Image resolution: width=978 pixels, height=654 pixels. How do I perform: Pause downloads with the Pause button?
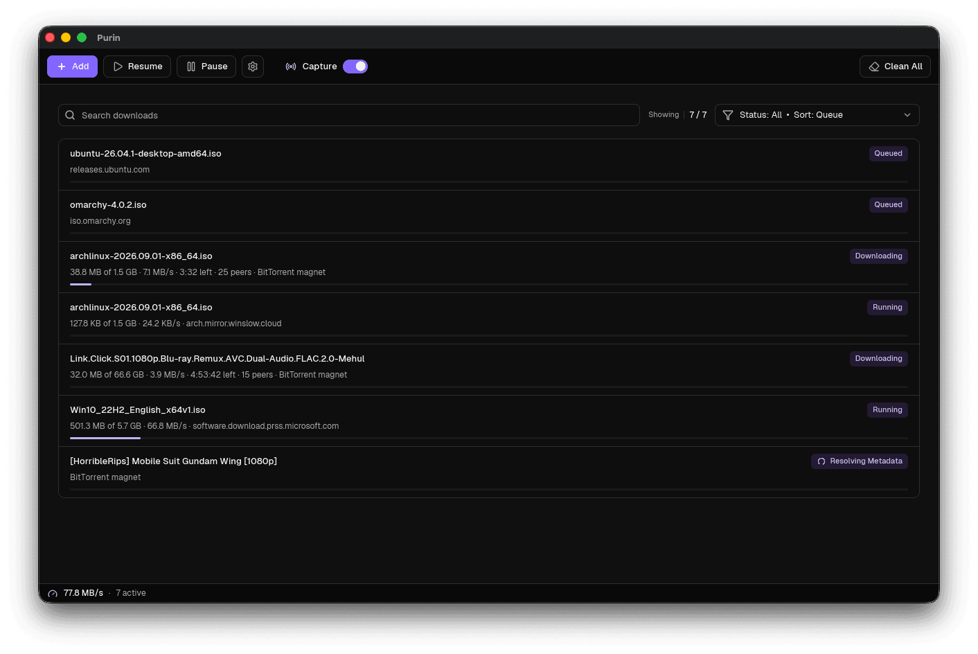point(206,67)
